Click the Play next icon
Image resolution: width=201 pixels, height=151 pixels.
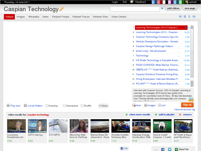click(x=8, y=106)
